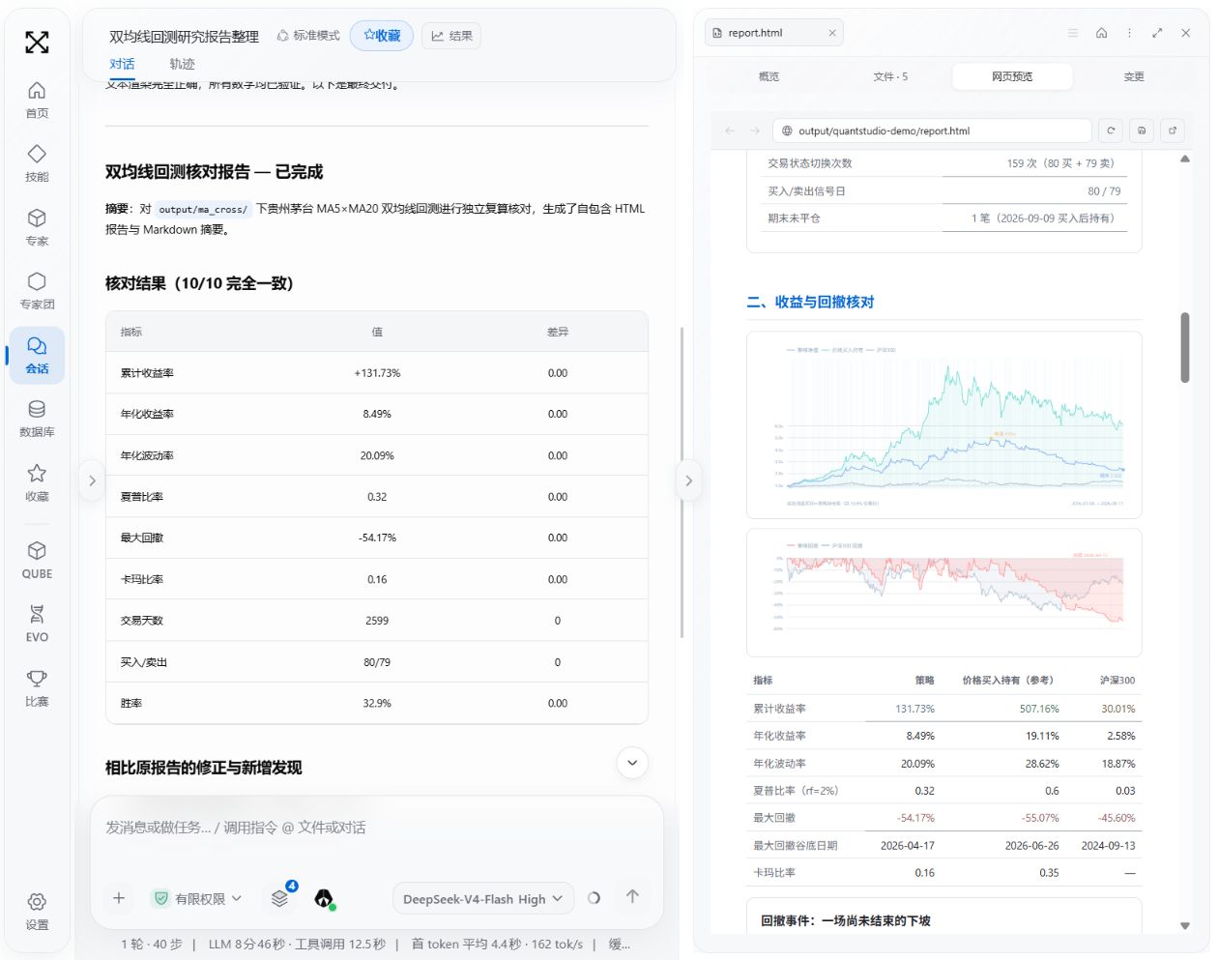Click the status bar LLM 8分46秒 text
The height and width of the screenshot is (960, 1218).
tap(297, 944)
